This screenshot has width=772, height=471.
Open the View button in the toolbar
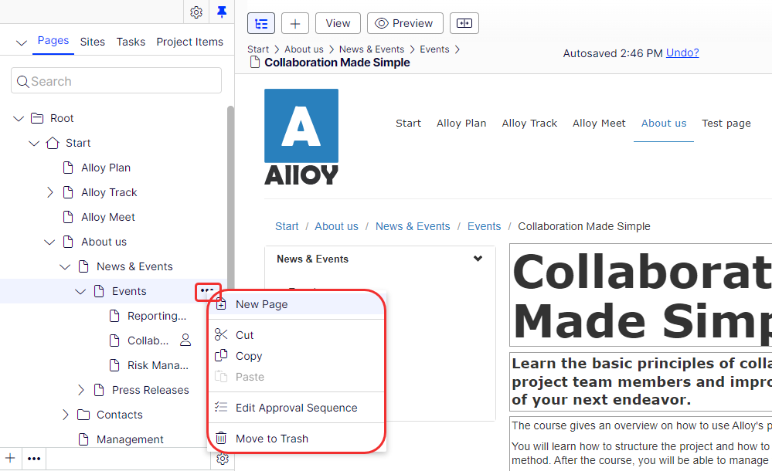coord(338,23)
